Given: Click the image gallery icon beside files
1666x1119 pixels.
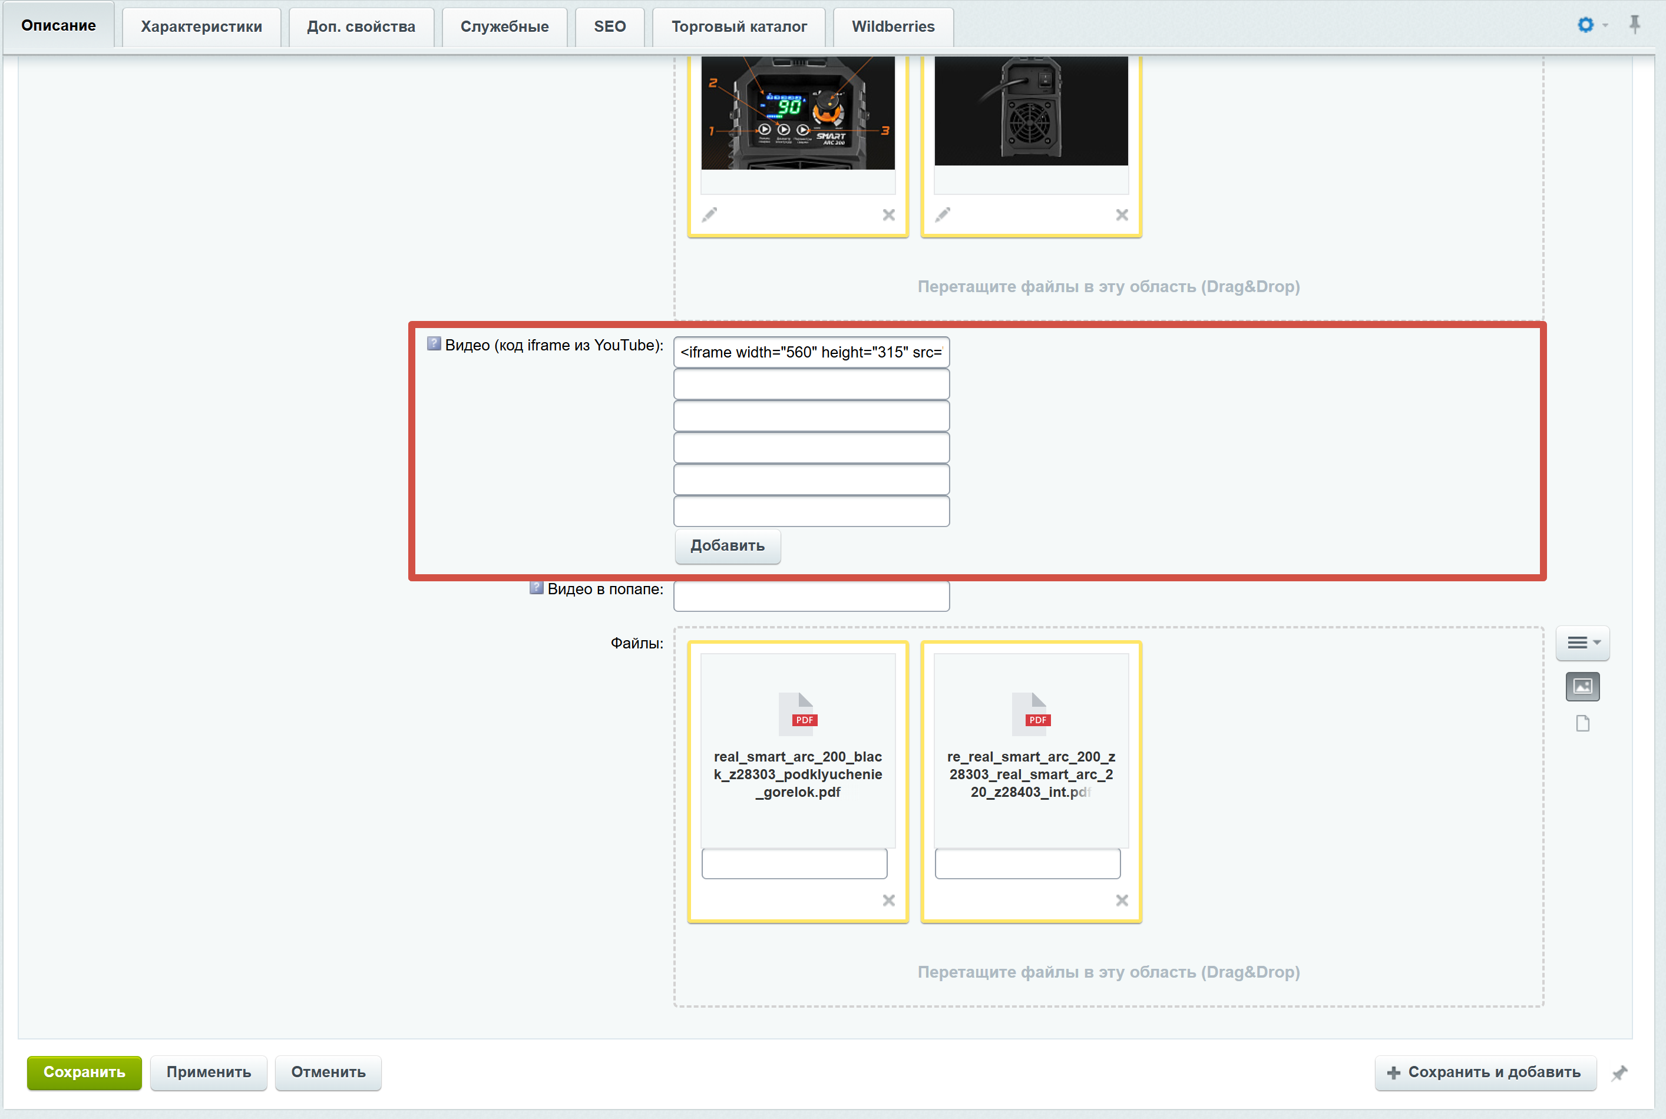Looking at the screenshot, I should pos(1582,687).
